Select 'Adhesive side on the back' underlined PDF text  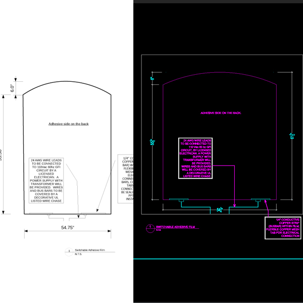click(x=68, y=124)
